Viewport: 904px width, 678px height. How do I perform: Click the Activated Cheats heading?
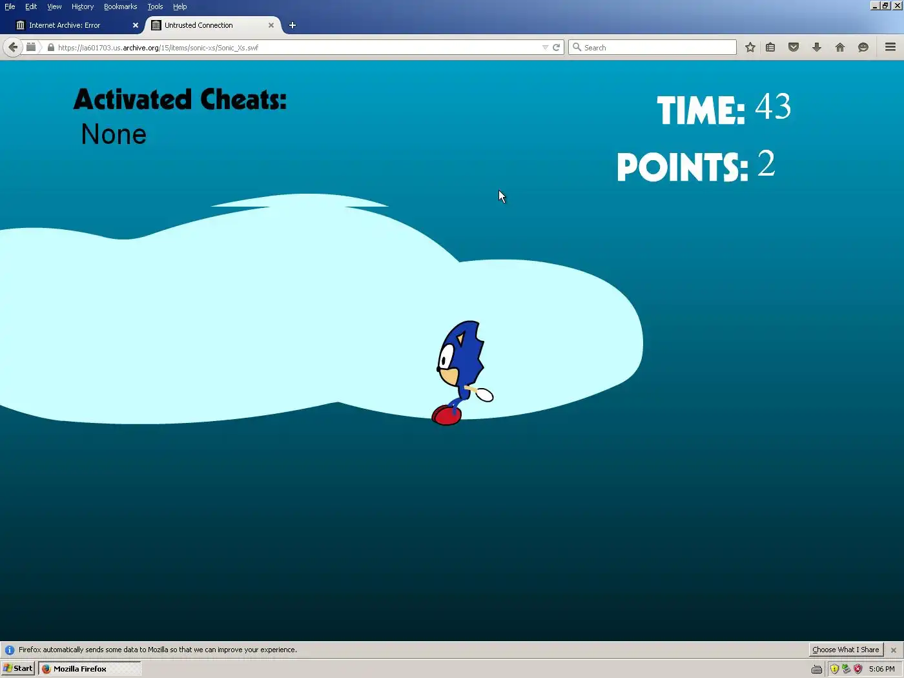pos(180,99)
